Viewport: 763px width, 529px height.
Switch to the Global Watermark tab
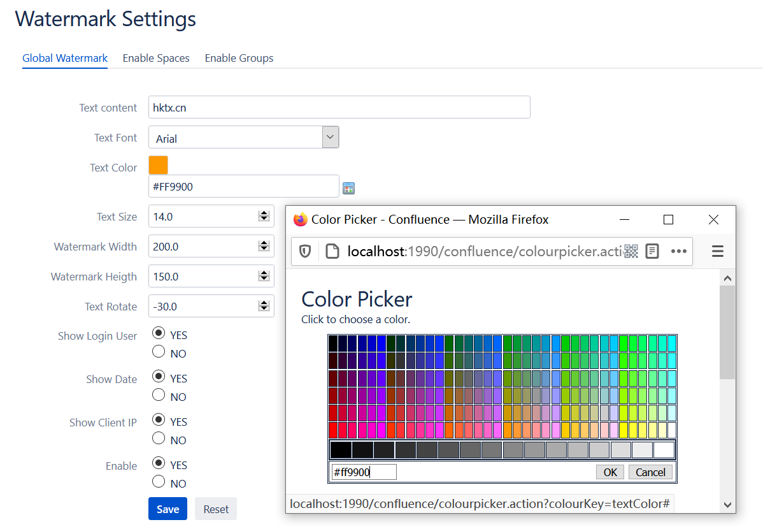65,58
